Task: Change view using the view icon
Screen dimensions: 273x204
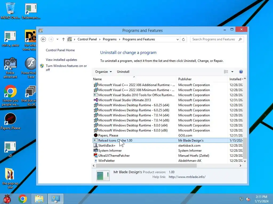Action: click(226, 72)
